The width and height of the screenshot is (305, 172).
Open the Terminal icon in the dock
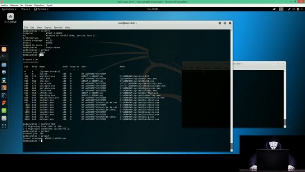tap(4, 57)
